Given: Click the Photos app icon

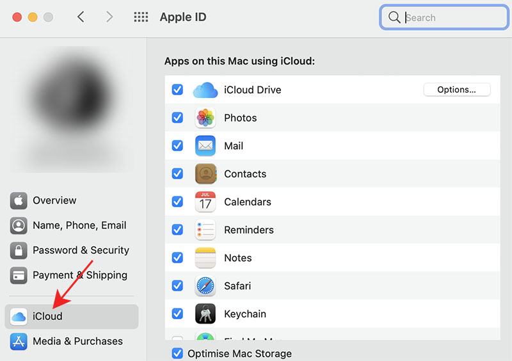Looking at the screenshot, I should tap(205, 118).
